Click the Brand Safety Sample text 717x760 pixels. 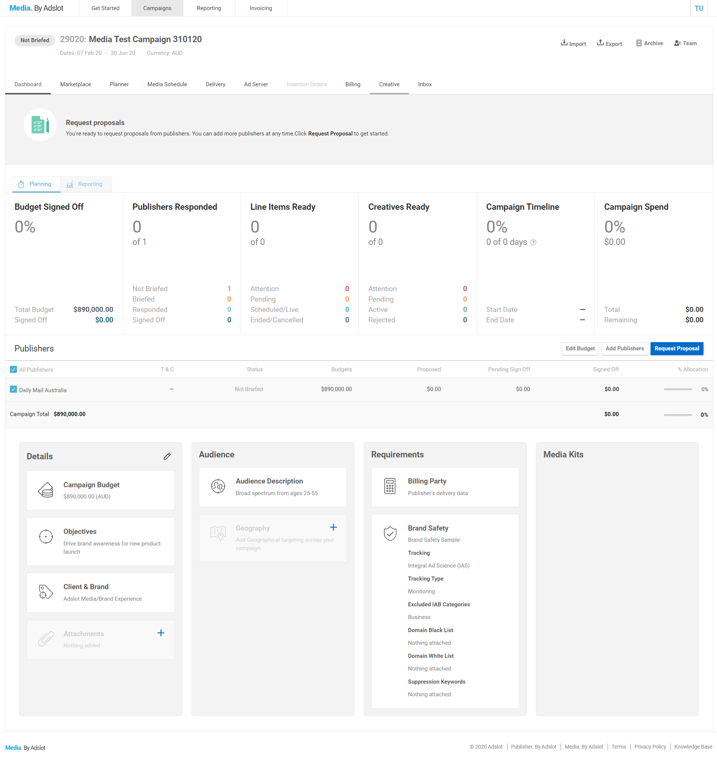(x=434, y=540)
